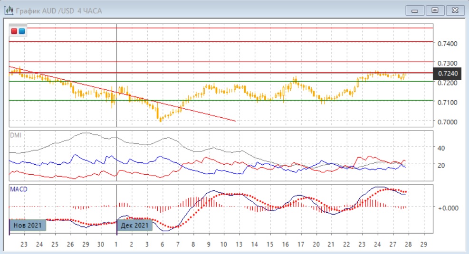
Task: Click the 0.7400 price axis label
Action: [447, 44]
